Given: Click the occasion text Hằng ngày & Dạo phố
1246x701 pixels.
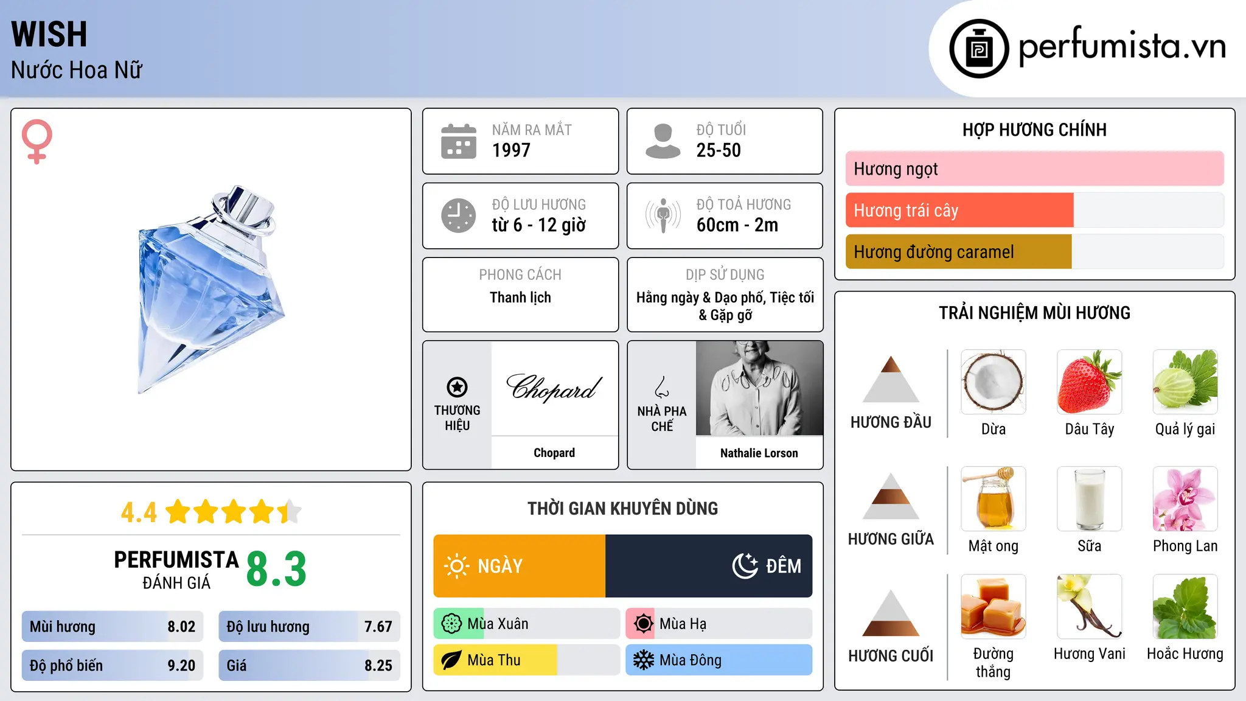Looking at the screenshot, I should [x=701, y=298].
